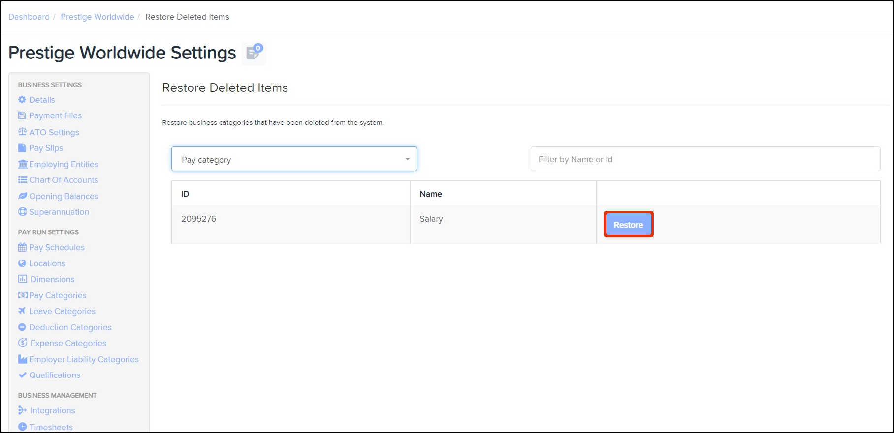This screenshot has width=894, height=433.
Task: Click the airplane icon for Leave Categories
Action: [x=22, y=311]
